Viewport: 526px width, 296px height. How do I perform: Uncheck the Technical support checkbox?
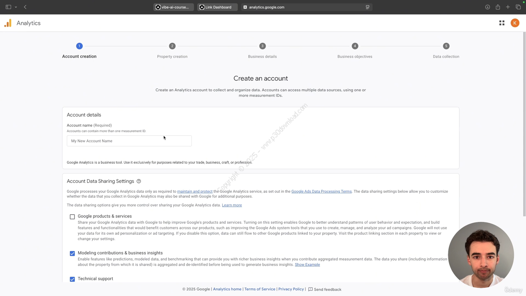tap(72, 279)
